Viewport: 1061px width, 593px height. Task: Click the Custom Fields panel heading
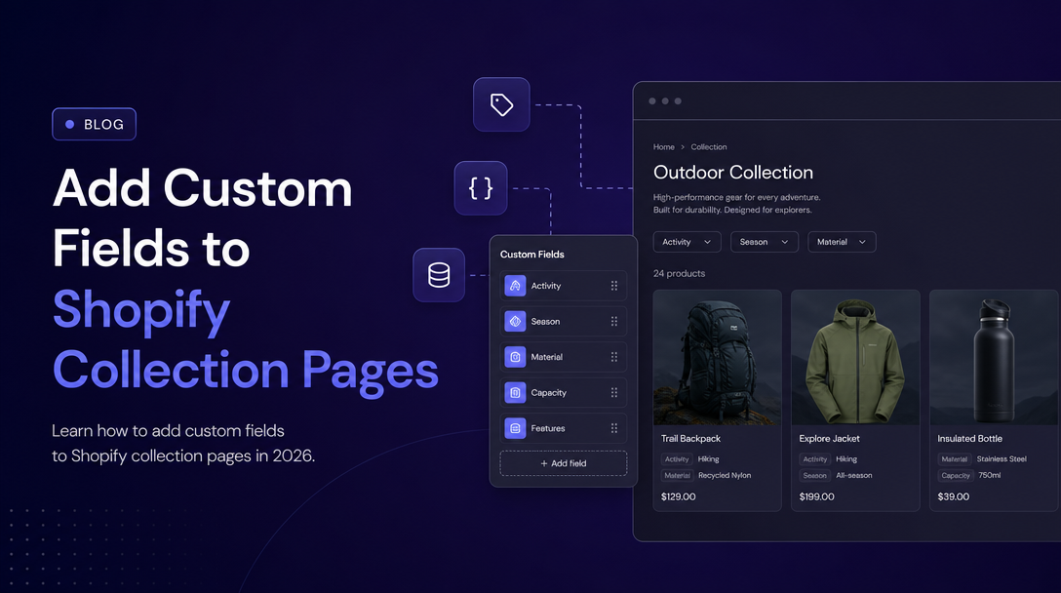[531, 255]
